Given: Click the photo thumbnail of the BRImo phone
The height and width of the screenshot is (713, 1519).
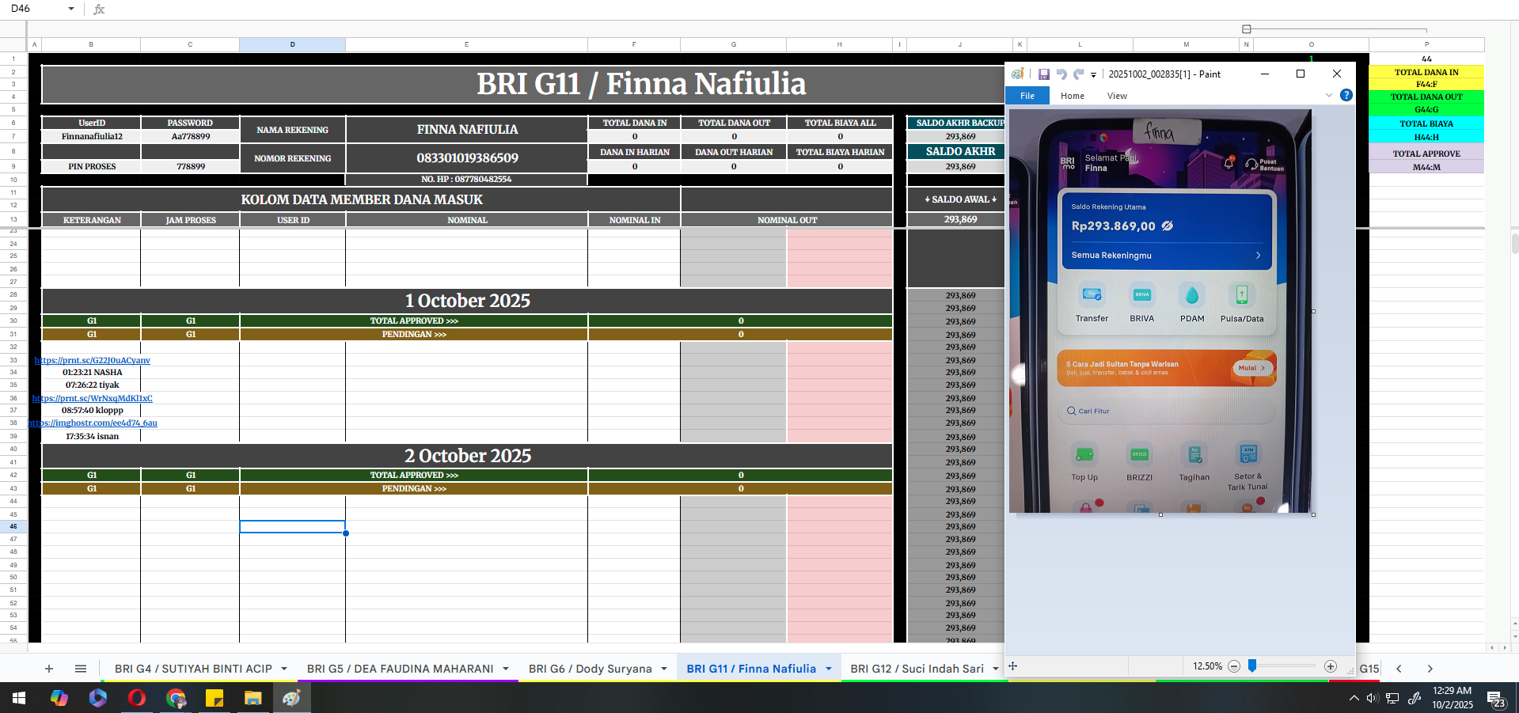Looking at the screenshot, I should point(1160,311).
